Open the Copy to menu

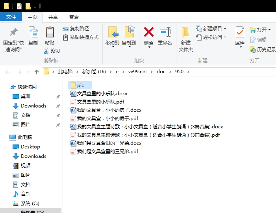click(129, 37)
